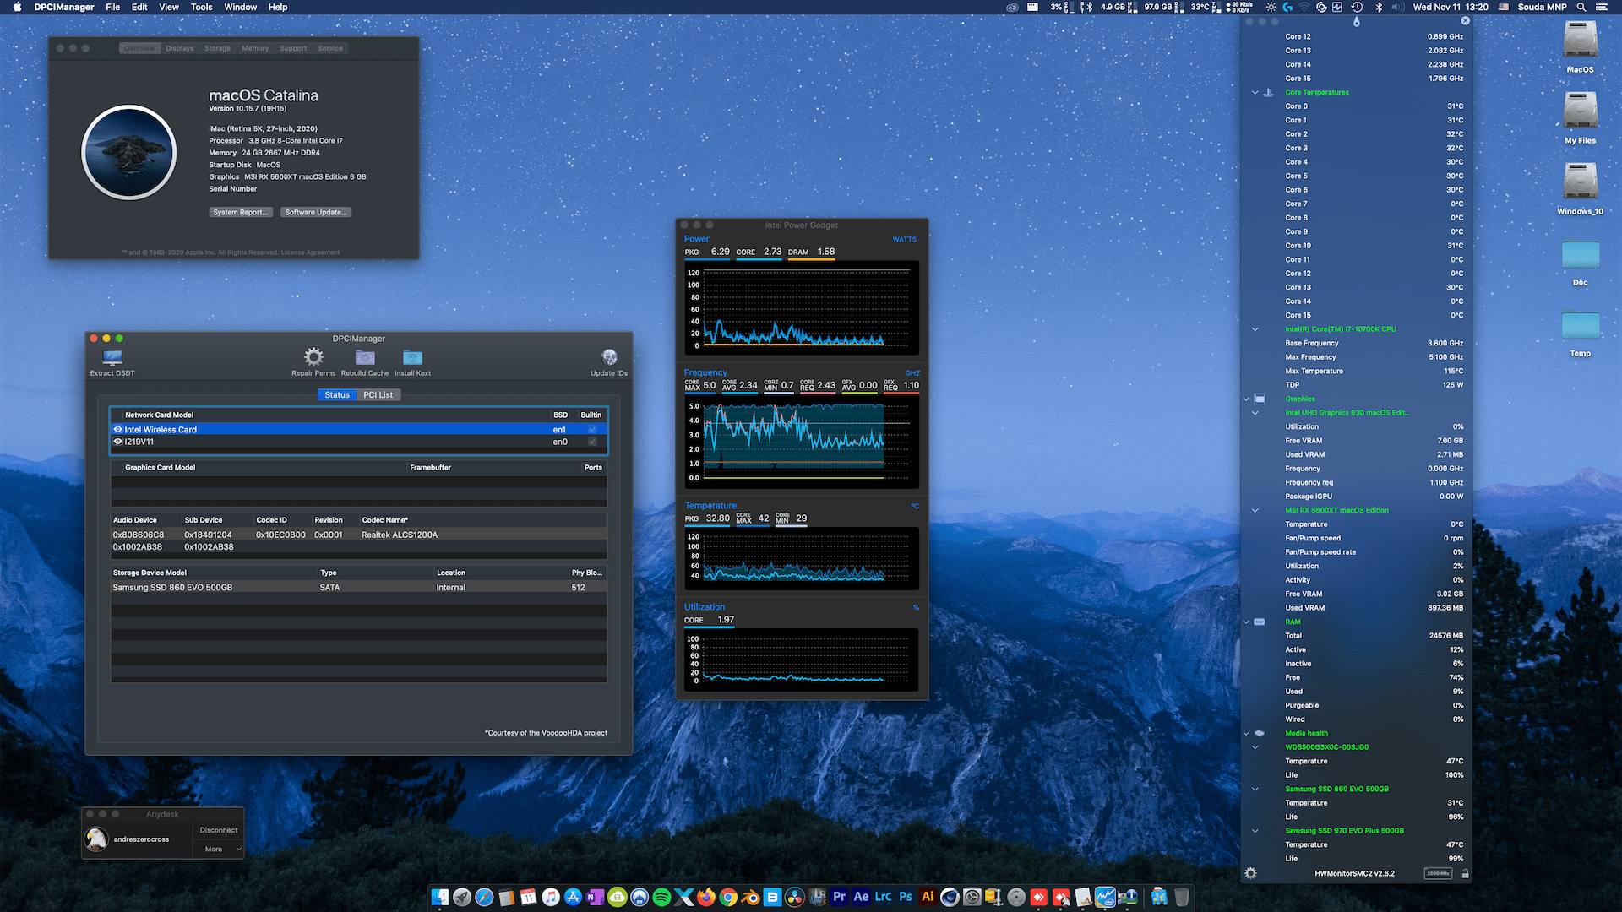The height and width of the screenshot is (912, 1622).
Task: Click the Install Kext folder icon
Action: coord(412,357)
